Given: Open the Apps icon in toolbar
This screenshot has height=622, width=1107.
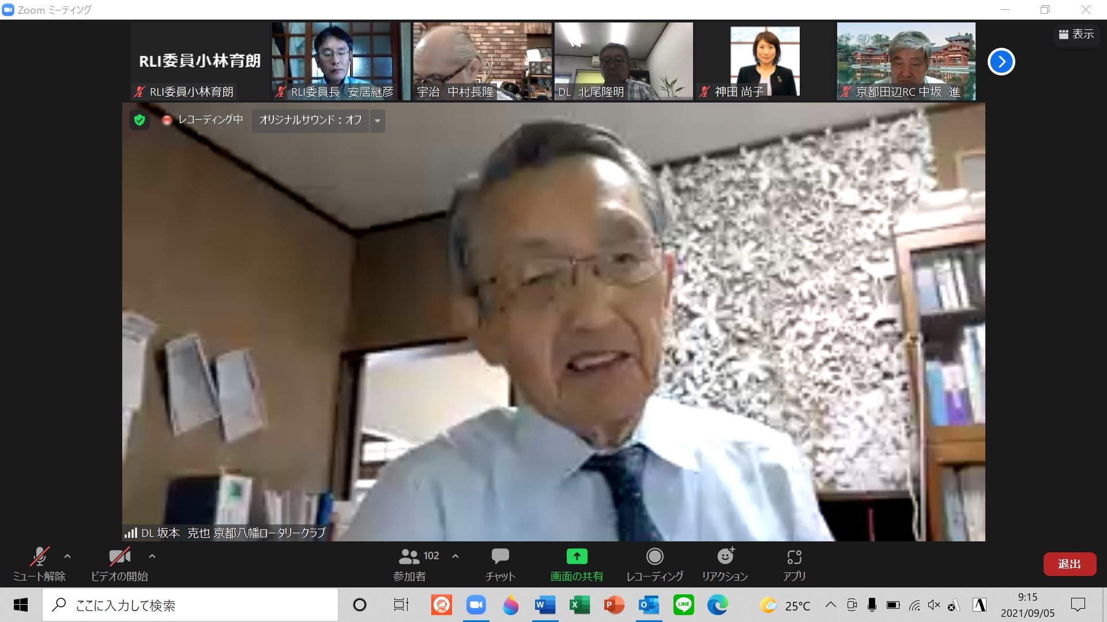Looking at the screenshot, I should [794, 556].
